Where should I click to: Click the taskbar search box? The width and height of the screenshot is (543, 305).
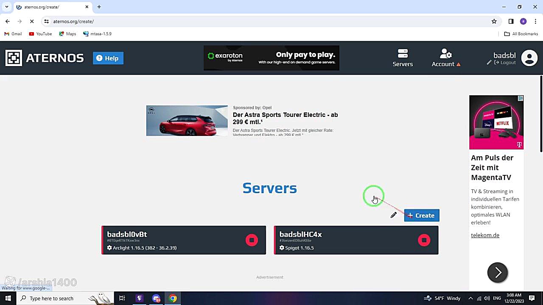click(x=65, y=298)
